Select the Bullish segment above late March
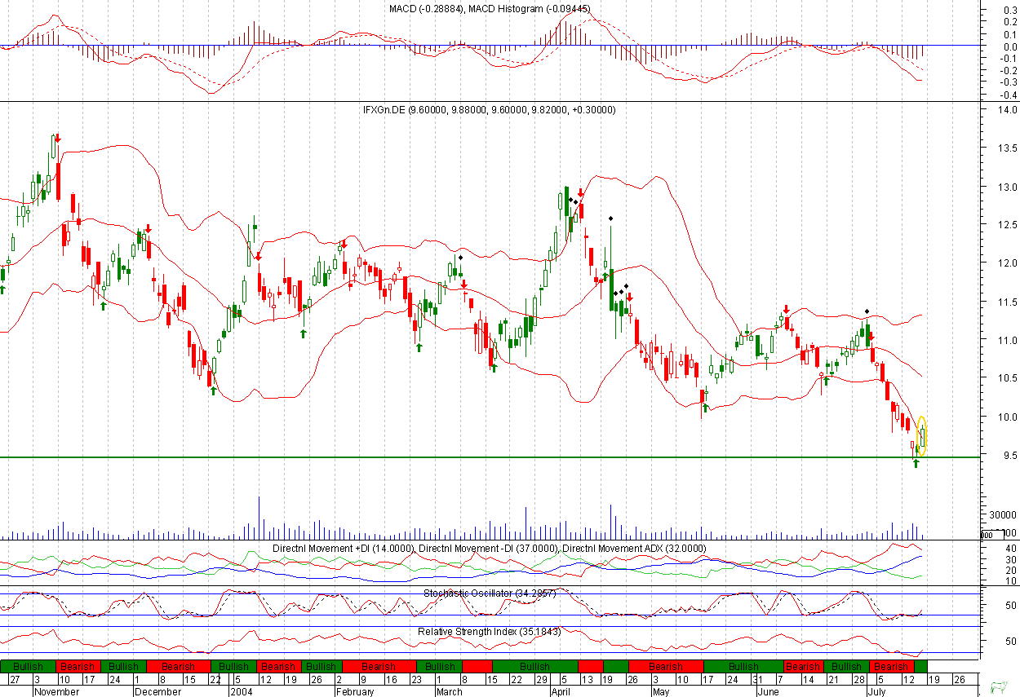 pyautogui.click(x=535, y=666)
